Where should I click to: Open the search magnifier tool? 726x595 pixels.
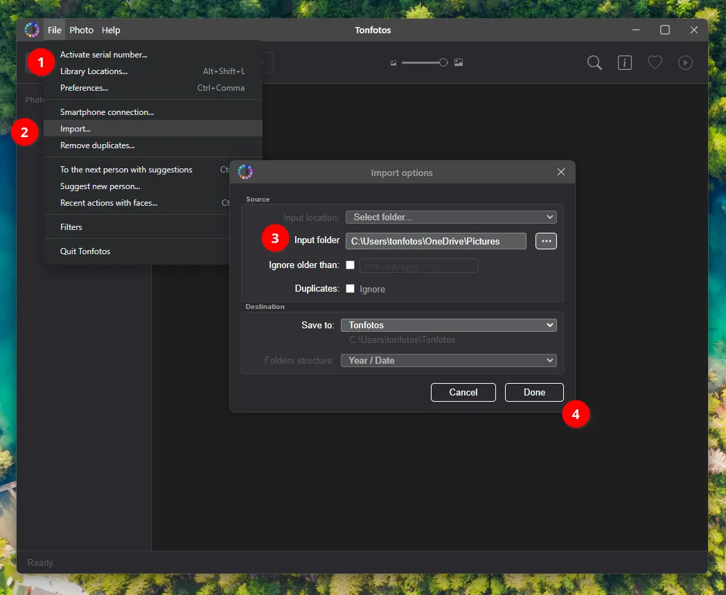(594, 62)
